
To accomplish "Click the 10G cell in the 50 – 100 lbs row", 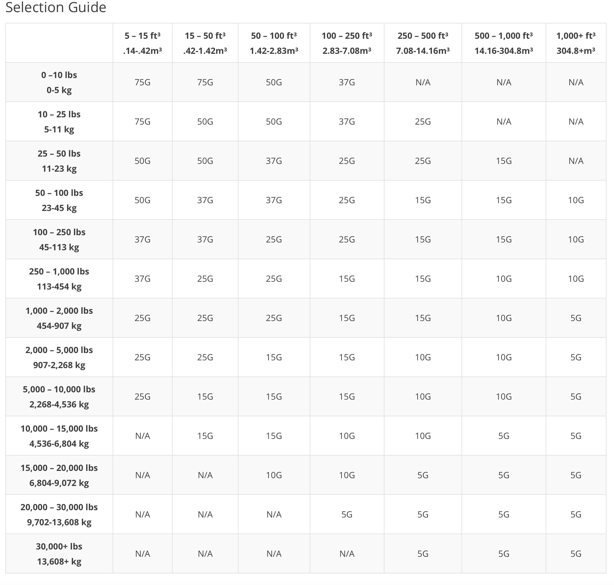I will (576, 200).
